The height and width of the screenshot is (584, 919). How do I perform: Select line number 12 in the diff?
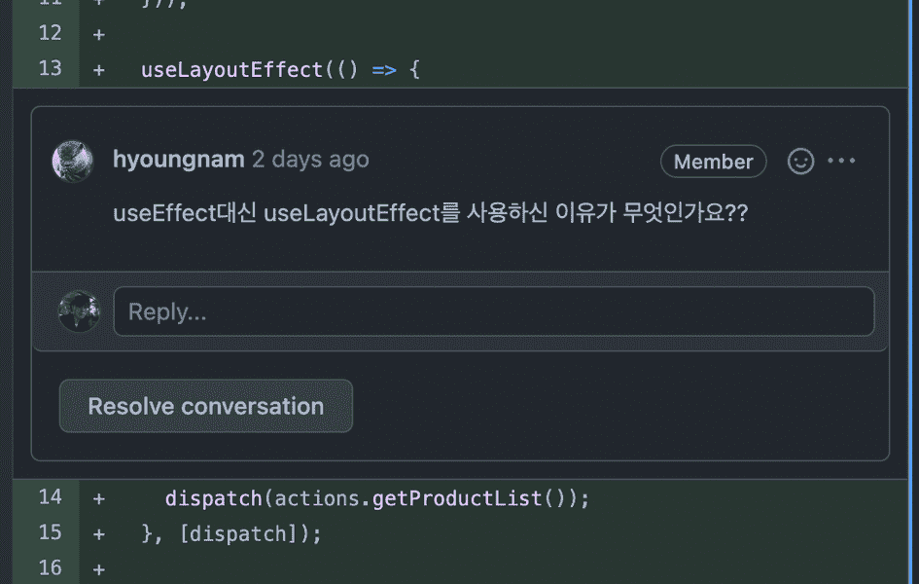pos(51,32)
